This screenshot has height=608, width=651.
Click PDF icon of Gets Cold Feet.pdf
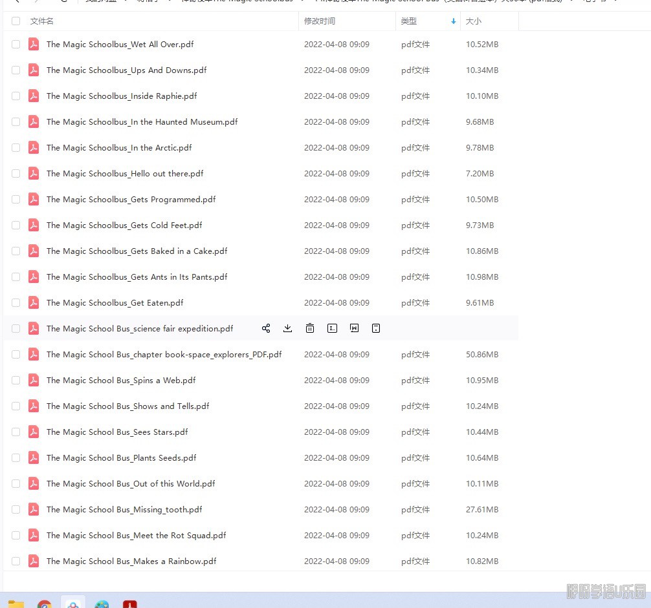click(34, 225)
